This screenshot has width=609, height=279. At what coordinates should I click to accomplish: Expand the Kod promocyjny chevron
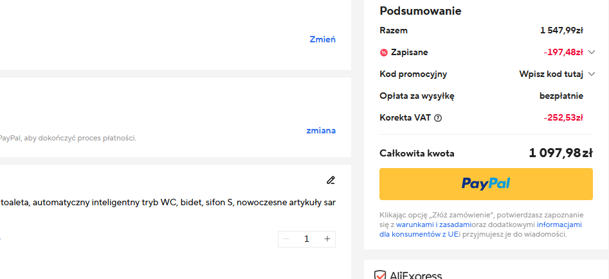click(592, 74)
